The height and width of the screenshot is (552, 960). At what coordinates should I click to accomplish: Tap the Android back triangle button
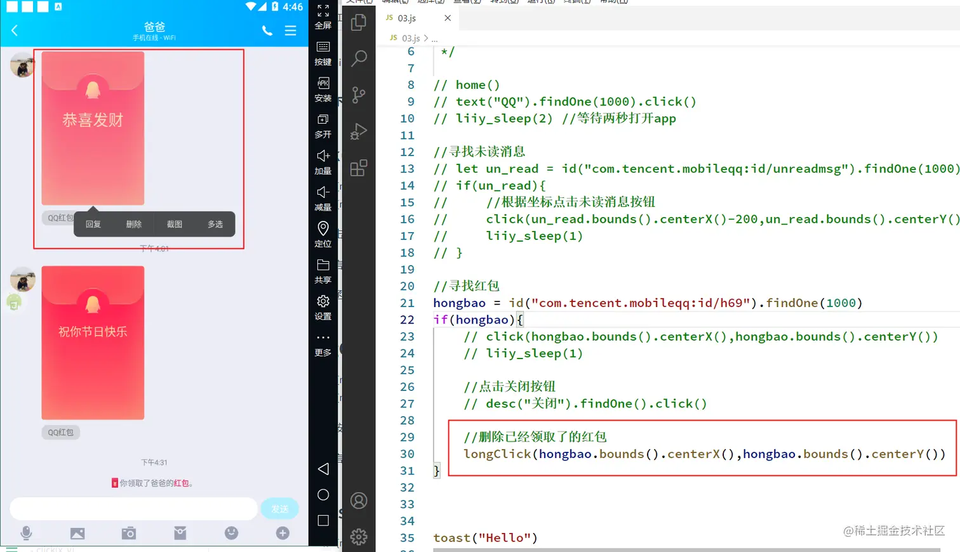(x=323, y=469)
